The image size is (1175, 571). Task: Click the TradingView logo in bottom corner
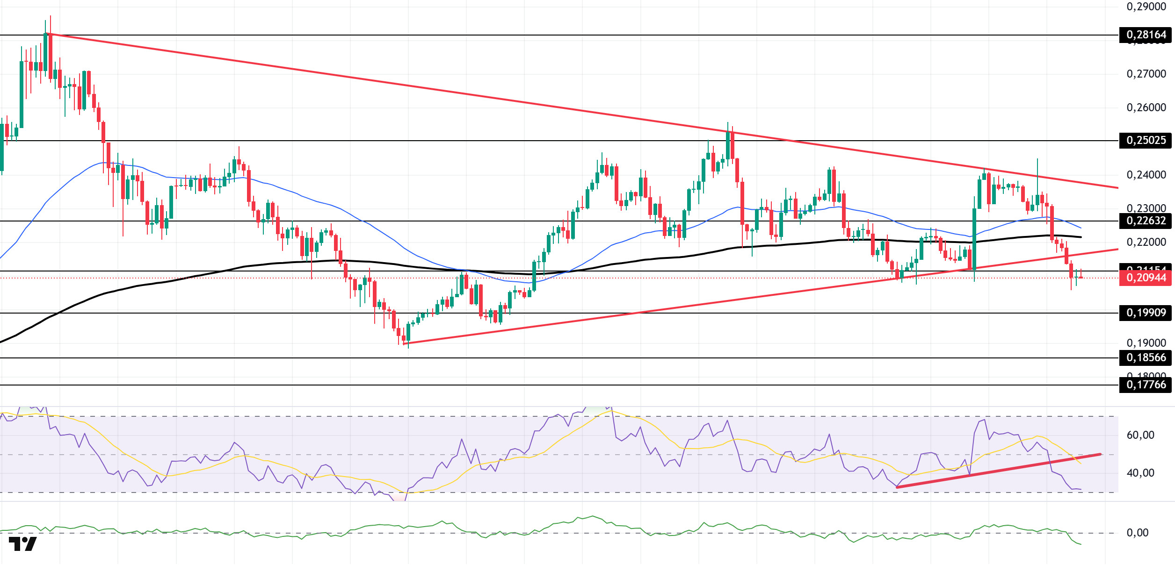pyautogui.click(x=22, y=544)
